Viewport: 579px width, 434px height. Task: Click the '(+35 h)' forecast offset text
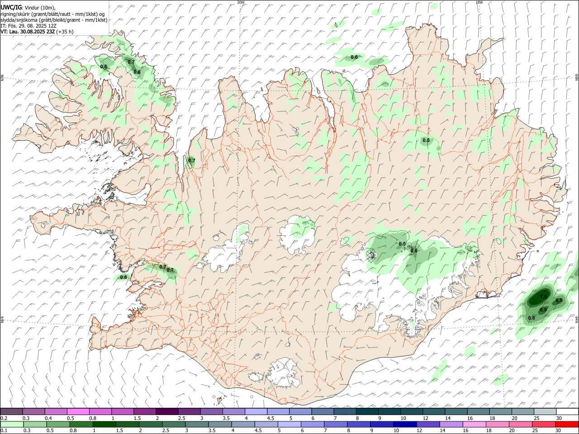(x=65, y=32)
